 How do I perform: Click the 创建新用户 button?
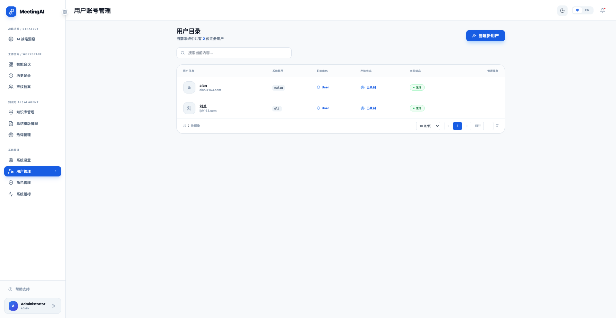coord(485,36)
